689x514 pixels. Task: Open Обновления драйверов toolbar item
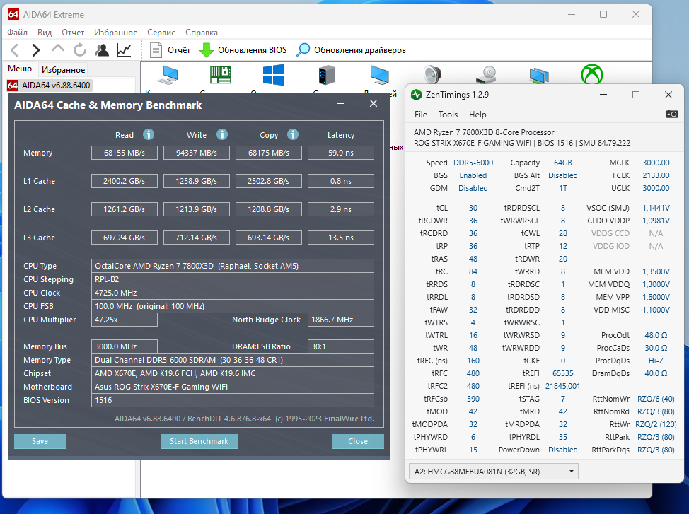click(x=351, y=50)
